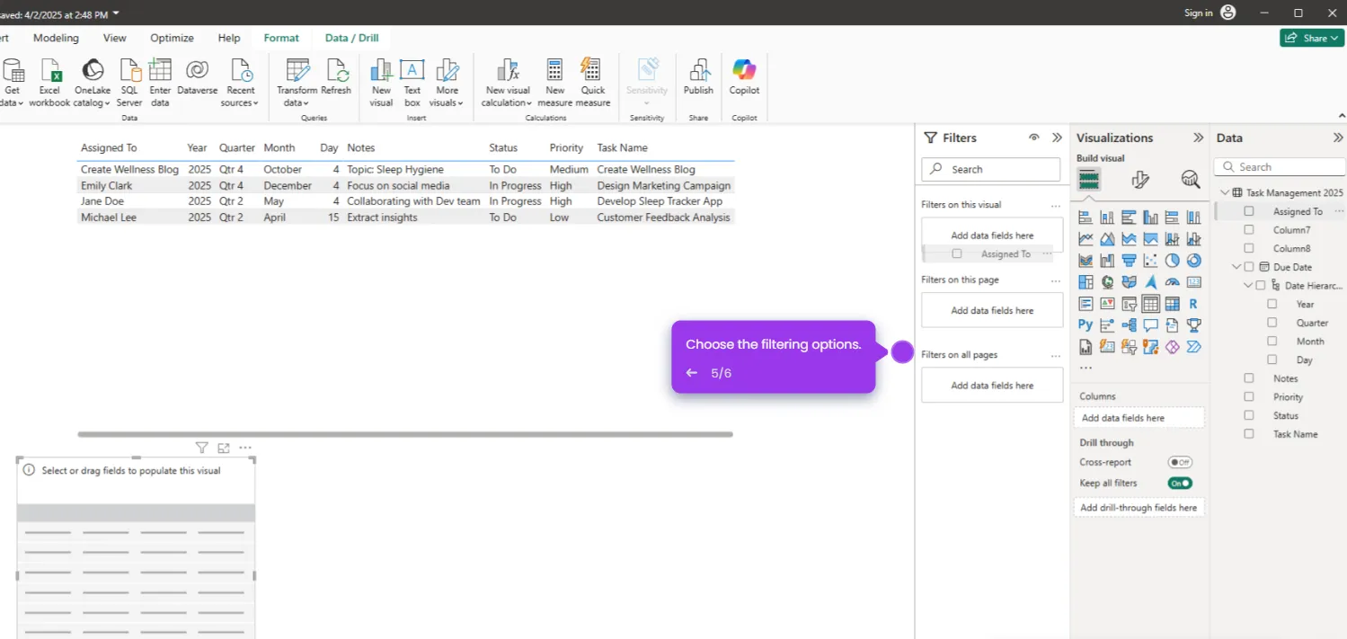Image resolution: width=1347 pixels, height=639 pixels.
Task: Select the Line chart visual
Action: [1086, 239]
